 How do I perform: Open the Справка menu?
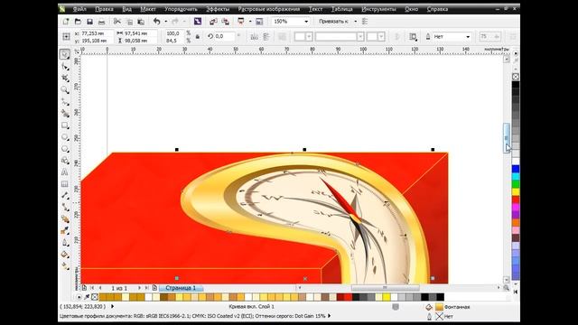coord(437,9)
